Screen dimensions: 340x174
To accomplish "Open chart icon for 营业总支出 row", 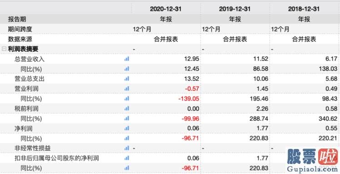I will pos(127,79).
